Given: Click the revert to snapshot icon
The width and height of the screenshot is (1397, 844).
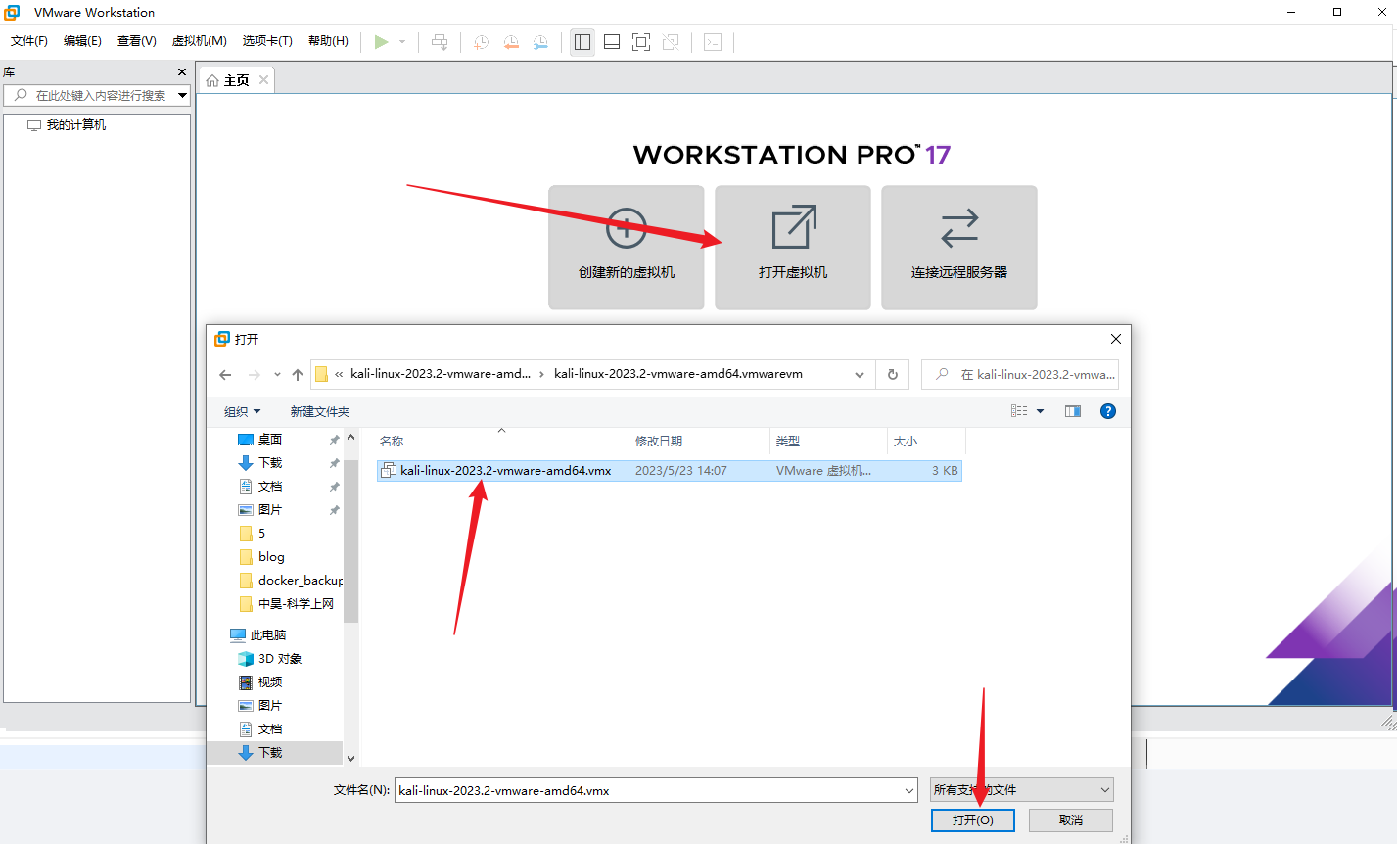Looking at the screenshot, I should pyautogui.click(x=511, y=42).
